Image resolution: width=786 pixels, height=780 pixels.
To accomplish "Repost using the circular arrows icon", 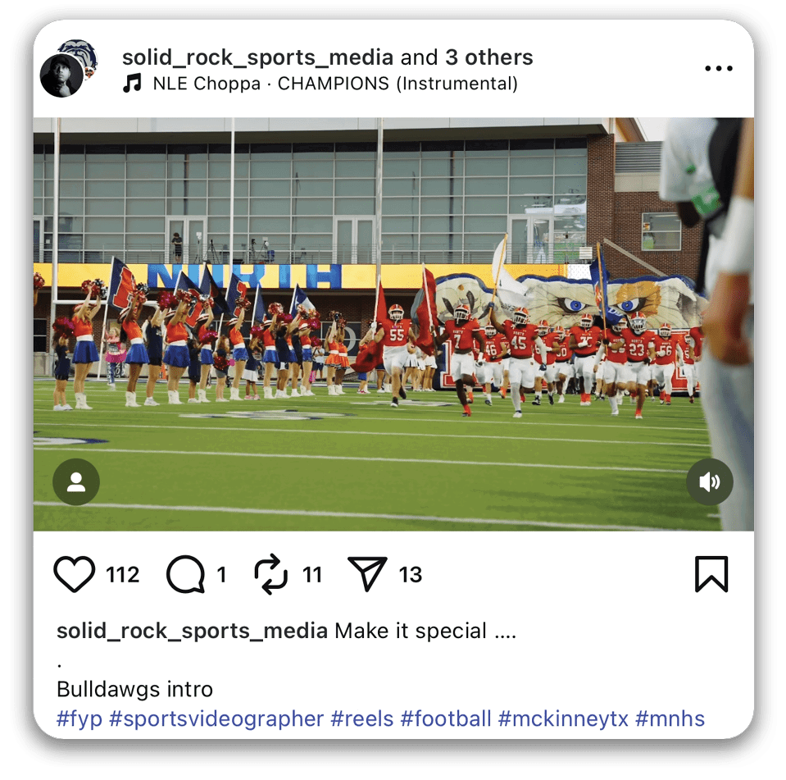I will click(x=270, y=574).
